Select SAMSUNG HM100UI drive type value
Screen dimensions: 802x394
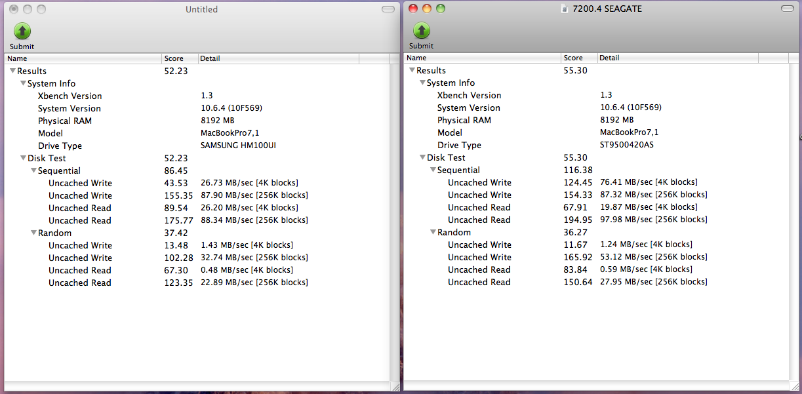(238, 146)
